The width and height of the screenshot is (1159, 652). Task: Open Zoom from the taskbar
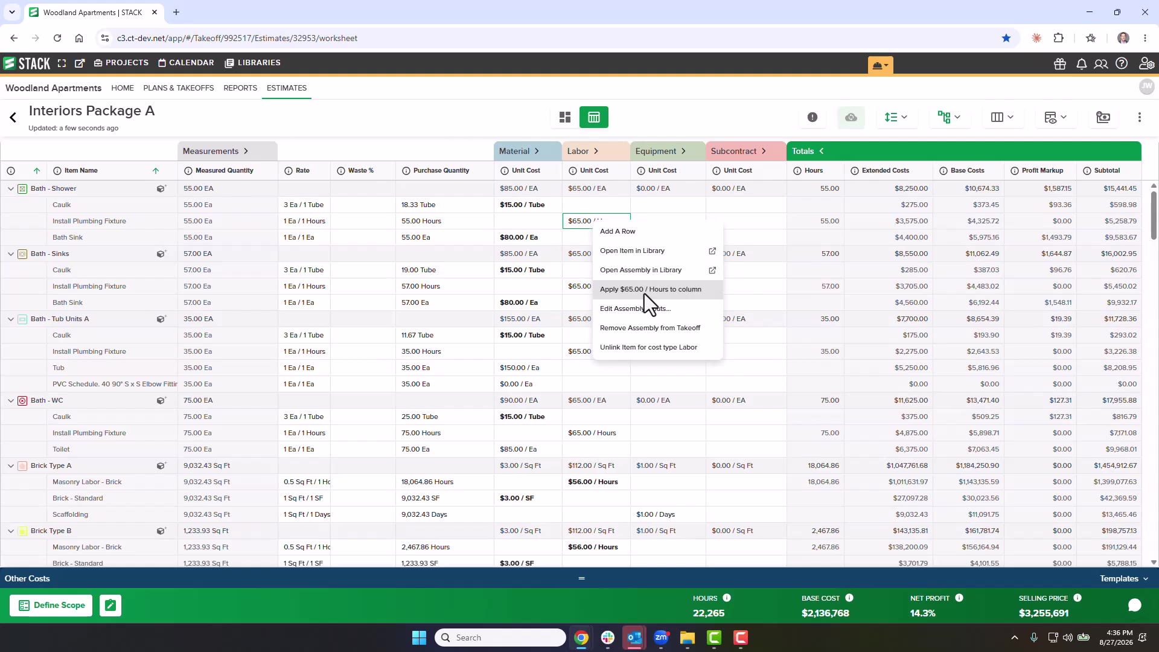[661, 638]
